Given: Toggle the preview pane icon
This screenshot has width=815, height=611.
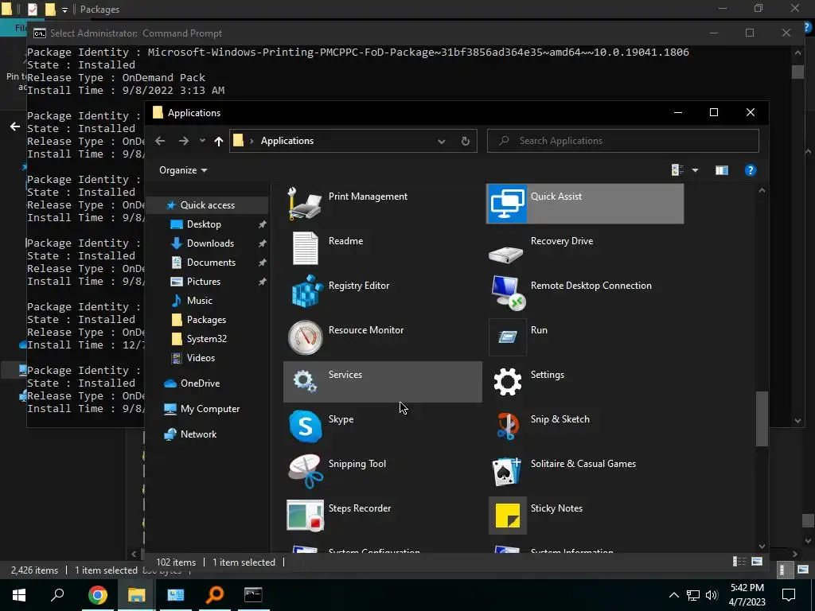Looking at the screenshot, I should pyautogui.click(x=721, y=170).
